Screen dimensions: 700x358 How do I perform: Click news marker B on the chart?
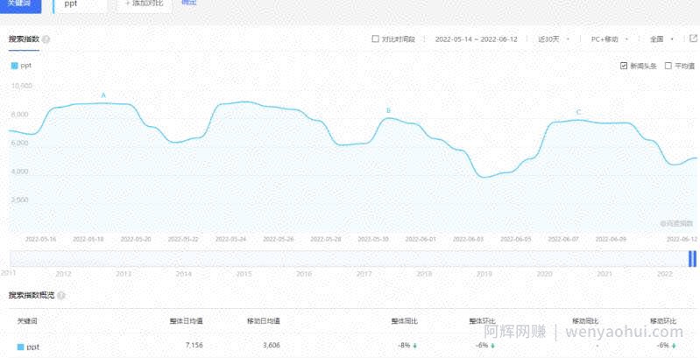click(x=388, y=110)
